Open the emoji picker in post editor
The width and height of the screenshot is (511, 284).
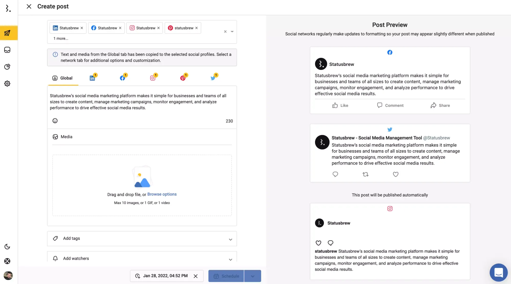55,121
